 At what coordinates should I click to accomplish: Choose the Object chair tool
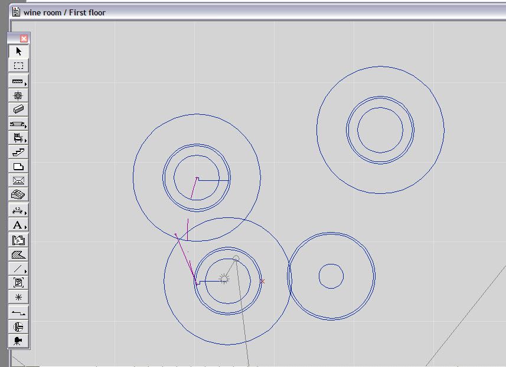(18, 138)
